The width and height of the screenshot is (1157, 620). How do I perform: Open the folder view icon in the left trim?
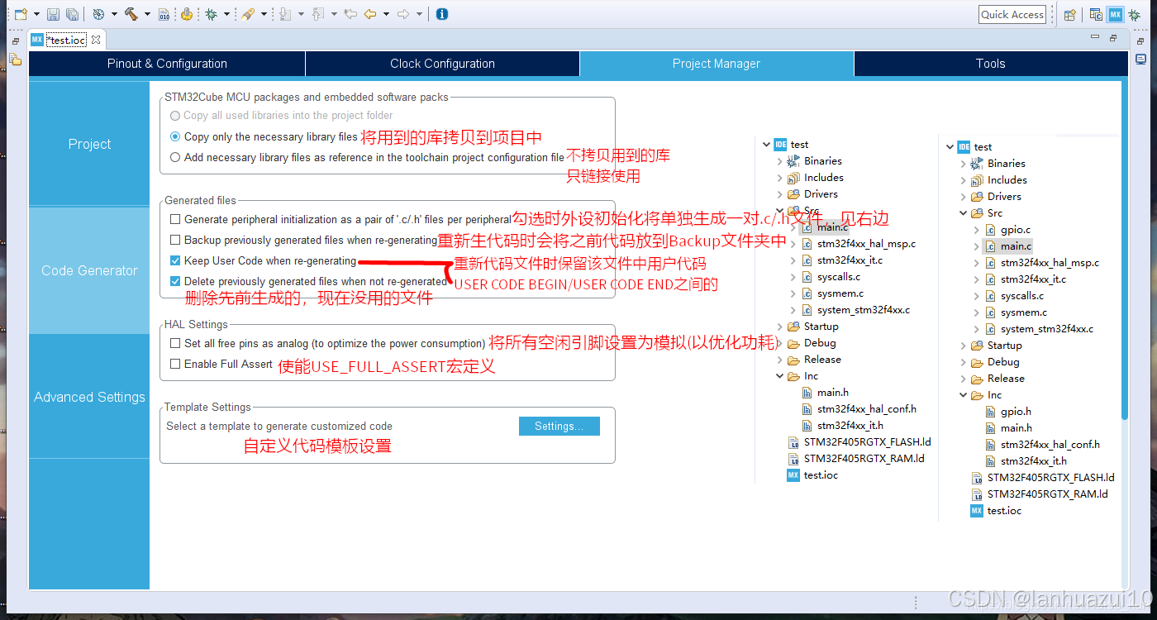15,60
